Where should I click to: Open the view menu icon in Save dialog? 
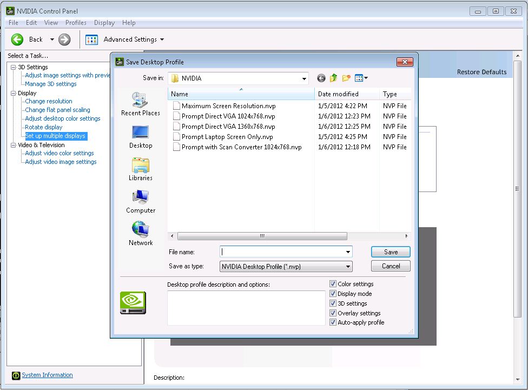361,78
